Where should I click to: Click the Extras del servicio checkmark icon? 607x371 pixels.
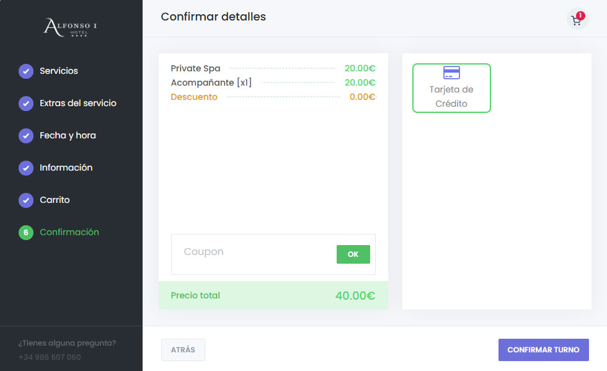[x=26, y=104]
